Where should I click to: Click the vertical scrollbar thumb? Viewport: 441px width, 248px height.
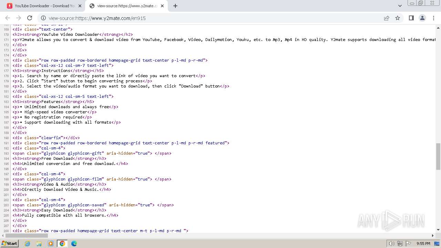coord(438,156)
